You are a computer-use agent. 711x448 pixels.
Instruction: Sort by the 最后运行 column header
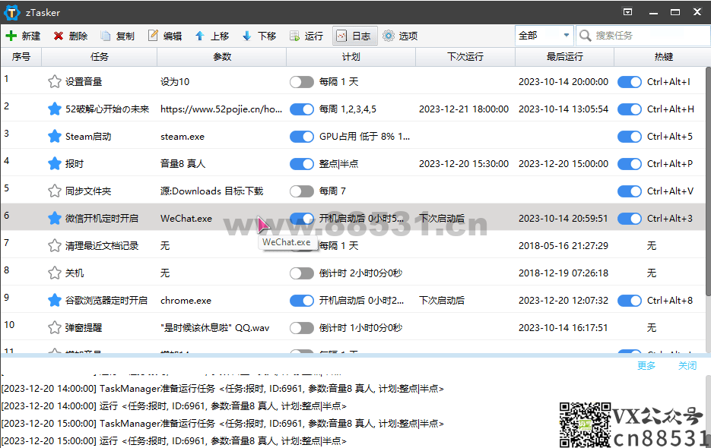click(564, 57)
